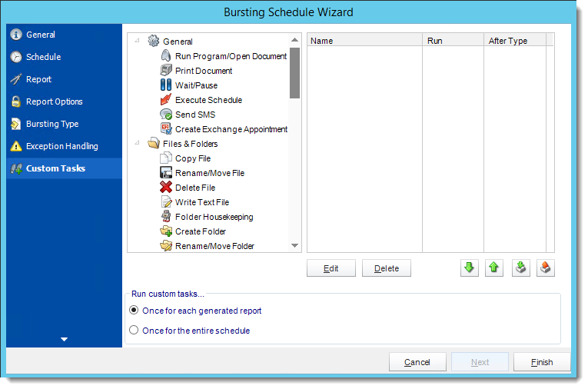Image resolution: width=588 pixels, height=389 pixels.
Task: Go to the Report step
Action: (x=64, y=79)
